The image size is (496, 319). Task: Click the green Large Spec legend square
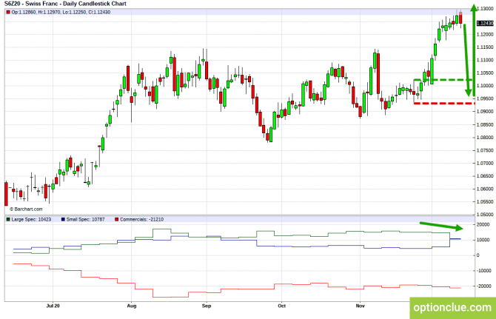pos(7,220)
